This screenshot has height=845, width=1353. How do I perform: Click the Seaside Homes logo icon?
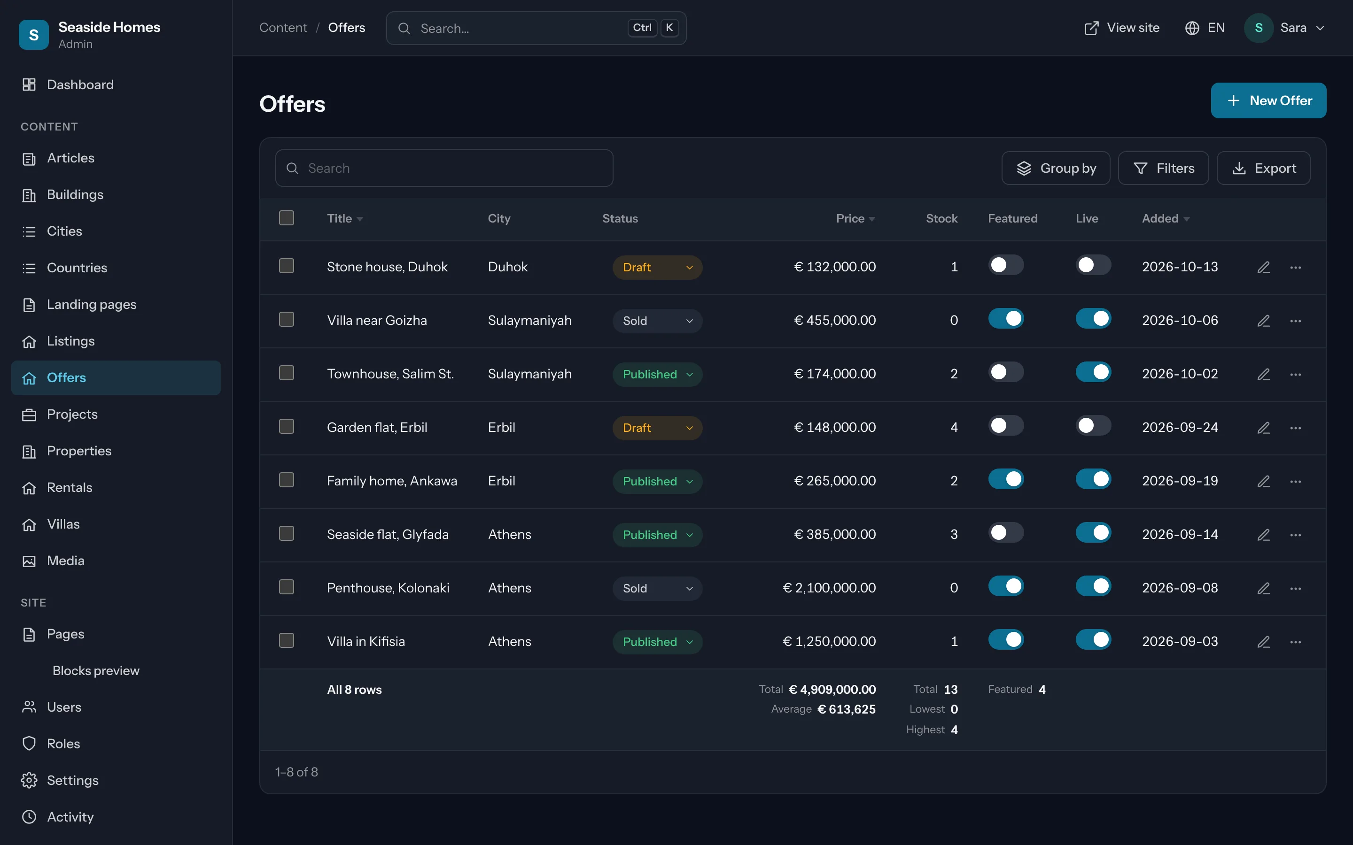33,35
